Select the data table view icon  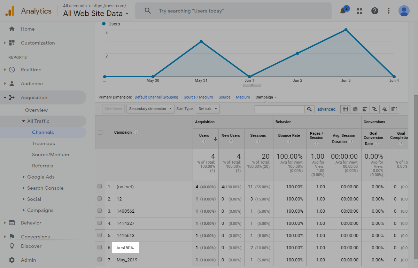coord(345,109)
